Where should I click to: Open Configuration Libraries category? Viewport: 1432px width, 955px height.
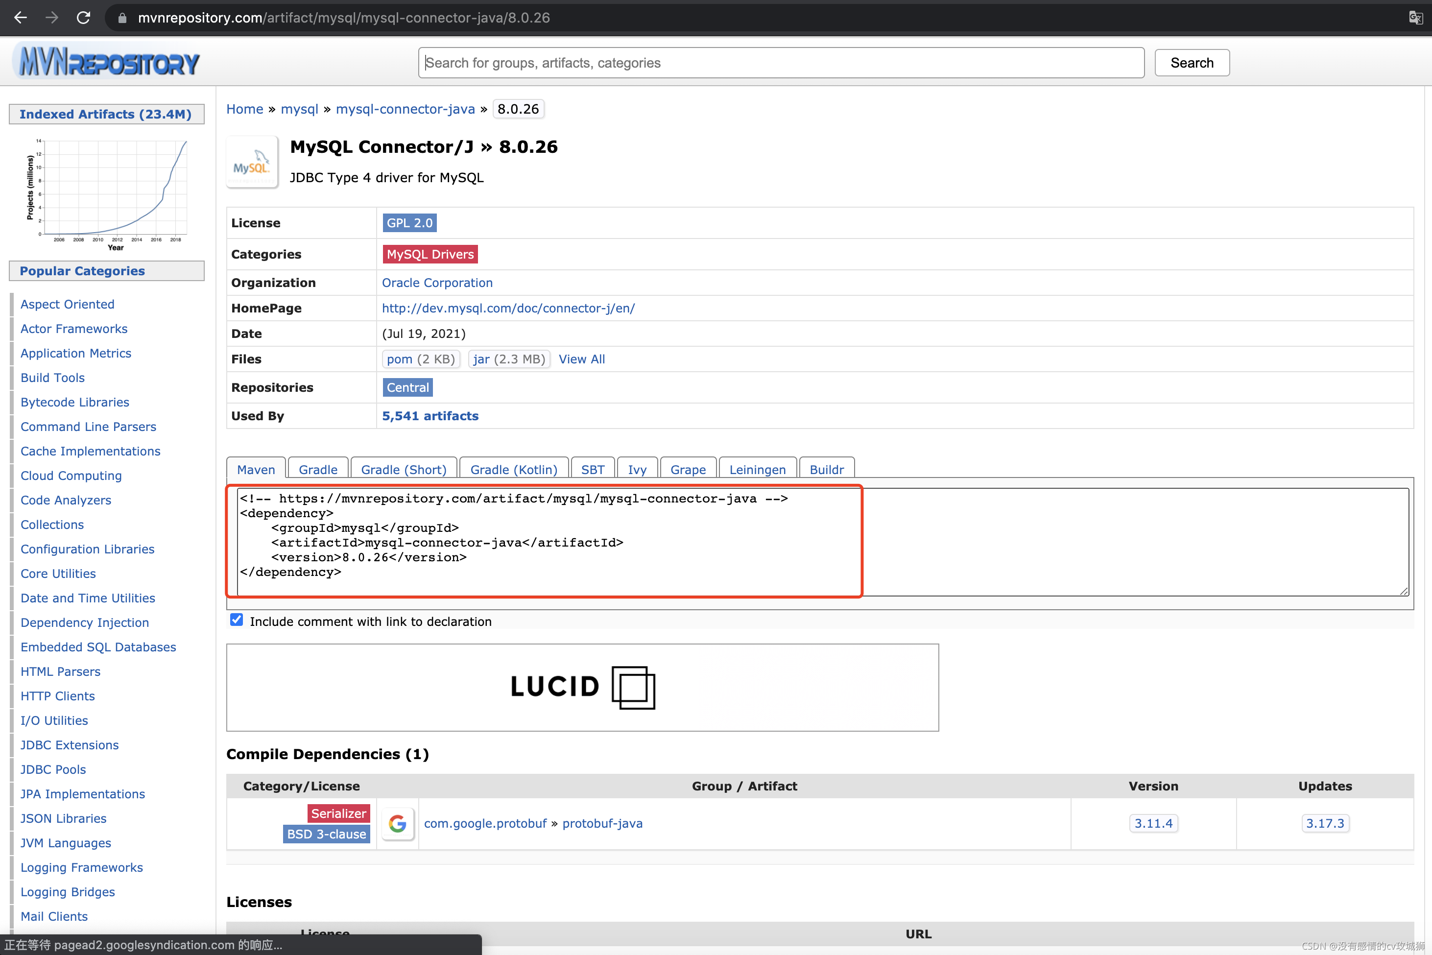[x=88, y=549]
